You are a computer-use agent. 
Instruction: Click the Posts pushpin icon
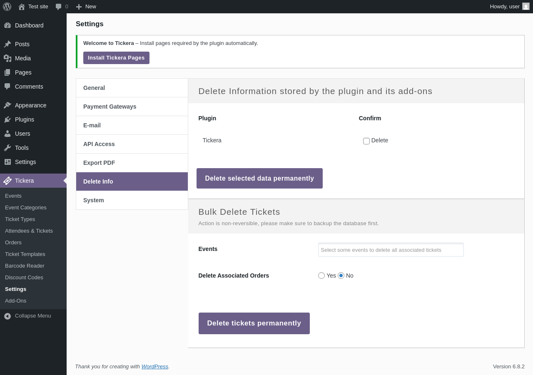(7, 44)
